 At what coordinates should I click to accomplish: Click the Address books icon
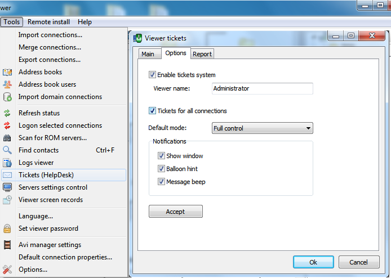tap(7, 72)
